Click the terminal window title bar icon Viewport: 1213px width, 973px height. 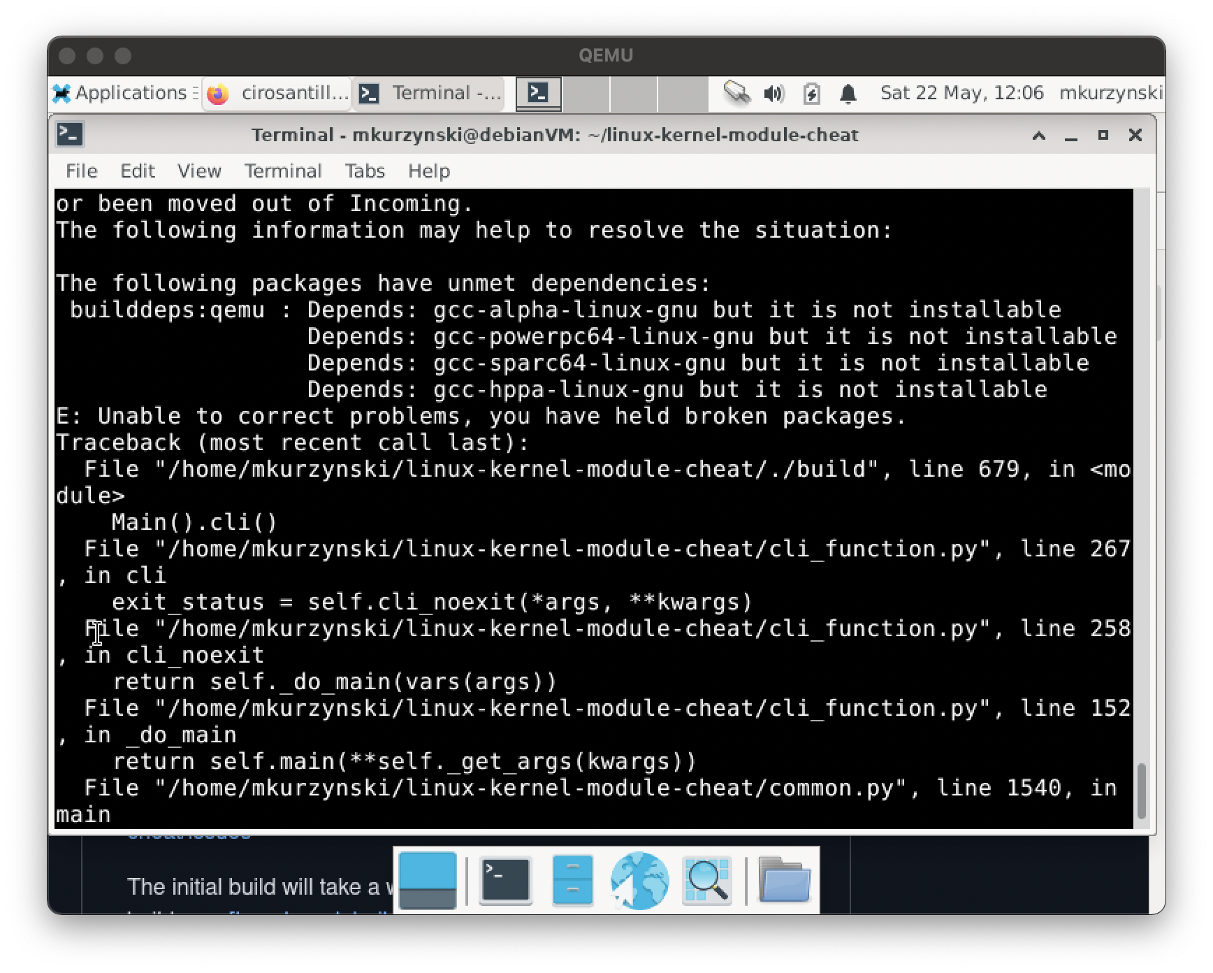click(x=70, y=134)
